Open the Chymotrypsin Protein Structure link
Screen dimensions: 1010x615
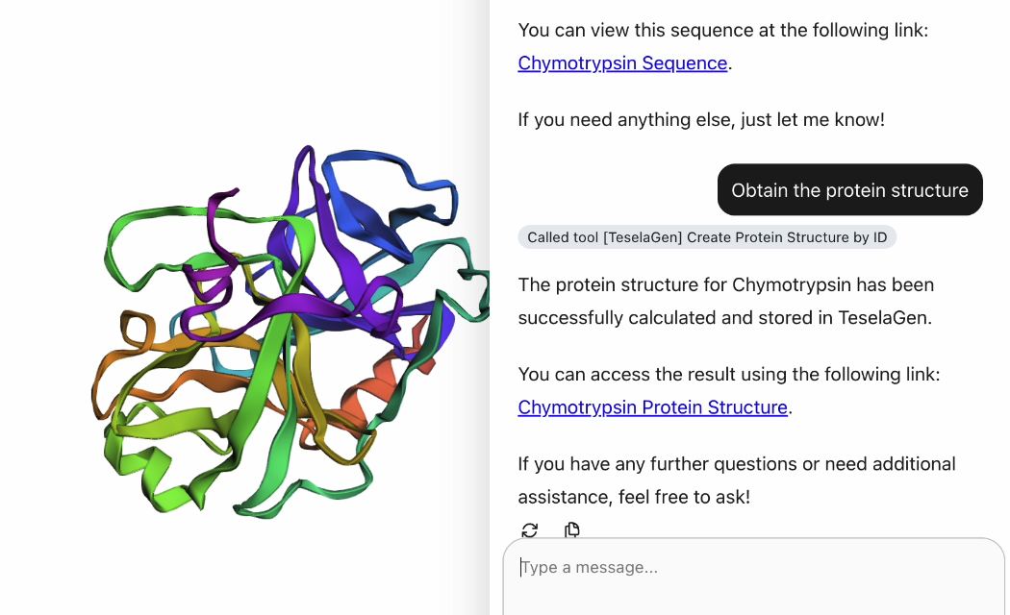coord(652,407)
